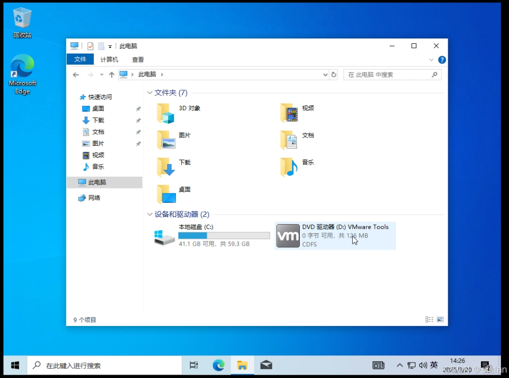Image resolution: width=509 pixels, height=378 pixels.
Task: Switch to large icons view in status bar
Action: click(x=440, y=320)
